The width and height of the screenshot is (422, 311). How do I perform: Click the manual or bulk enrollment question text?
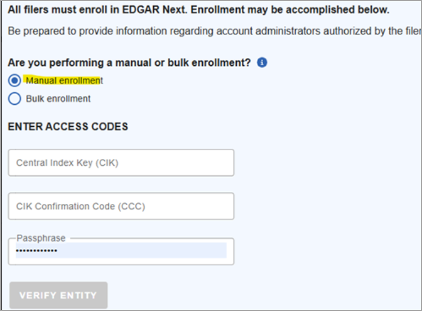pyautogui.click(x=129, y=63)
